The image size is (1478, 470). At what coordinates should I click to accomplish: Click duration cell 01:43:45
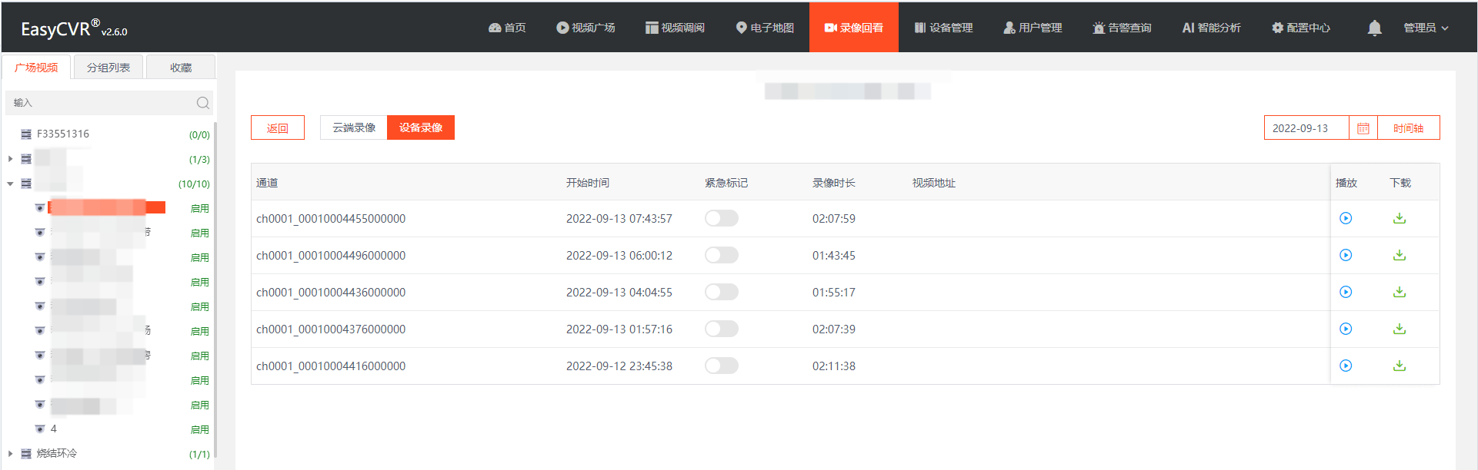coord(834,255)
